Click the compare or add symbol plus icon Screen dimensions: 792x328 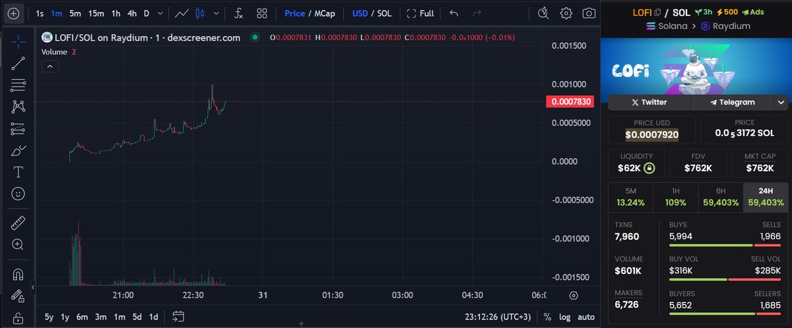coord(15,13)
